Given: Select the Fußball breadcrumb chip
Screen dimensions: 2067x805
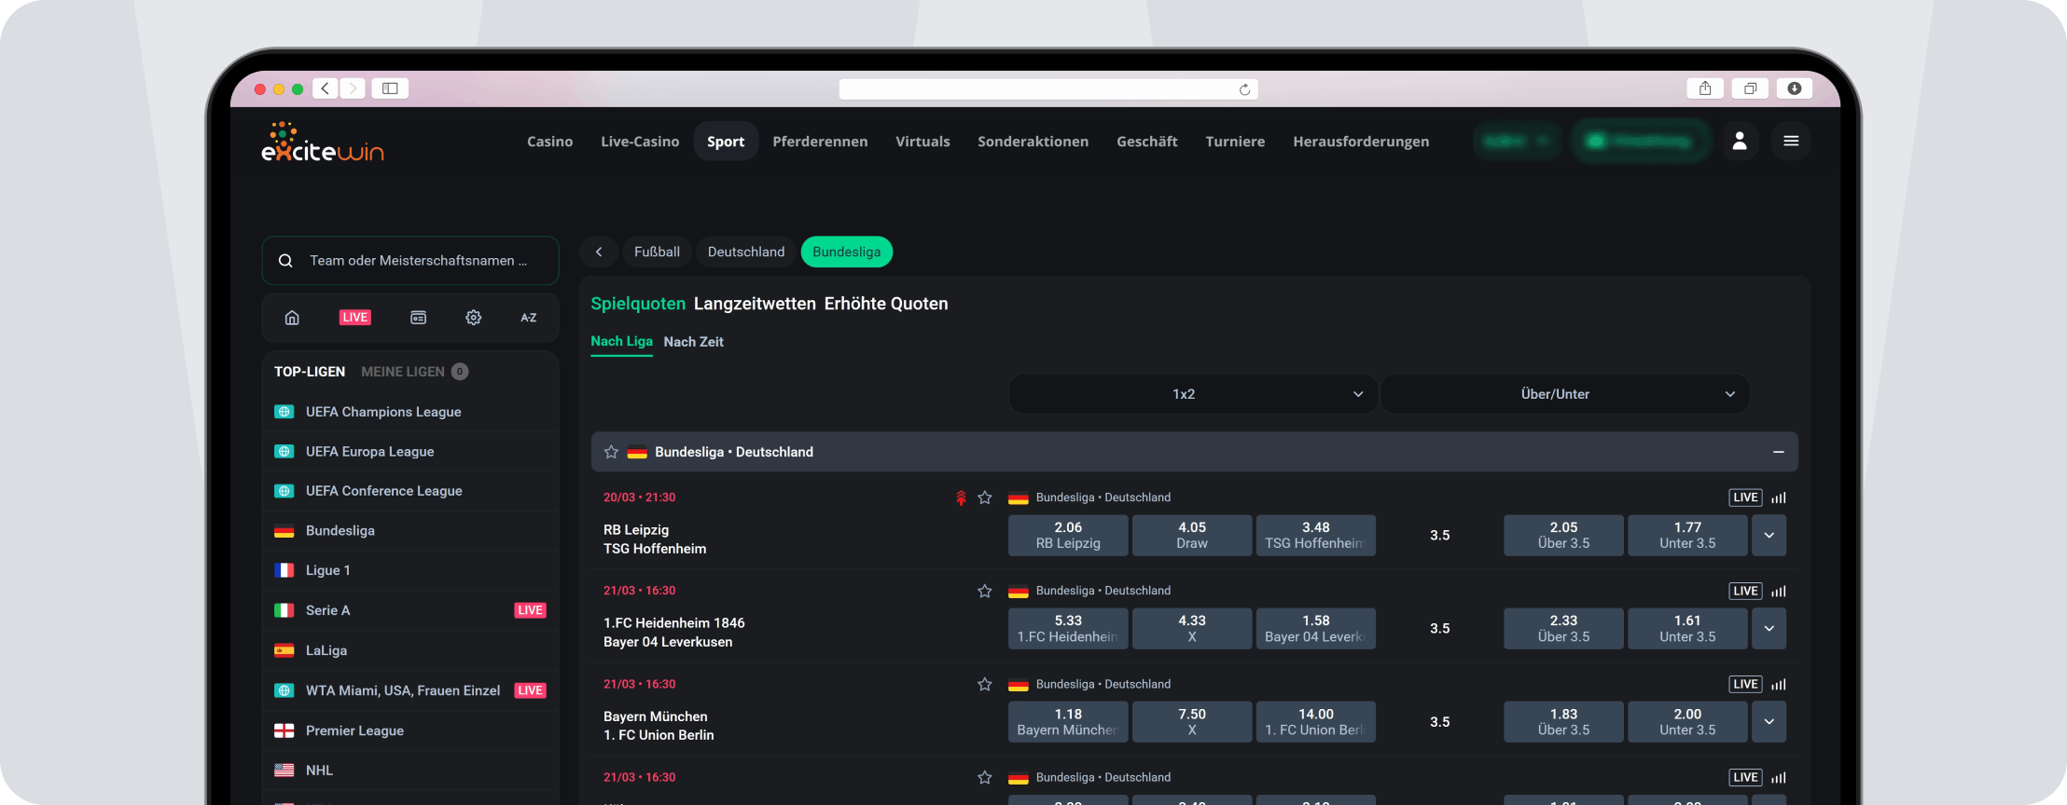Looking at the screenshot, I should [x=657, y=252].
